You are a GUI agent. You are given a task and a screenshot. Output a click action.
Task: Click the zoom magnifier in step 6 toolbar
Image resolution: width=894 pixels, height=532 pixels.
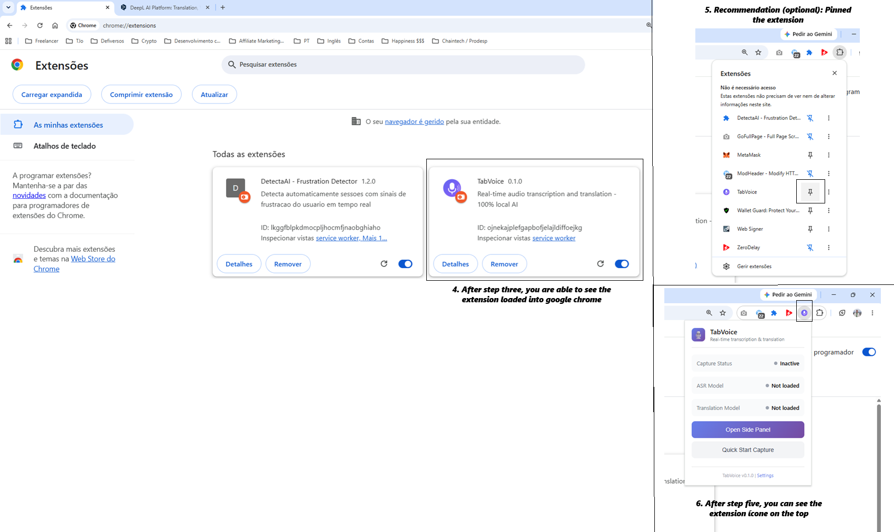click(x=709, y=313)
